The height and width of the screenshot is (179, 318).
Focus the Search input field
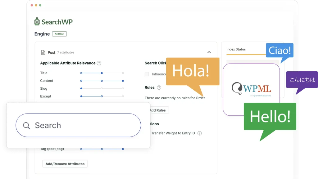tap(78, 125)
